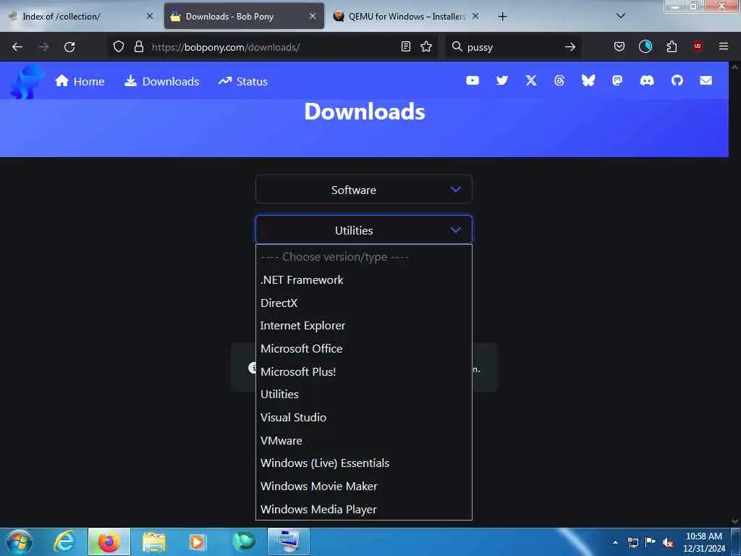The image size is (741, 556).
Task: Choose Windows (Live) Essentials option
Action: click(x=364, y=463)
